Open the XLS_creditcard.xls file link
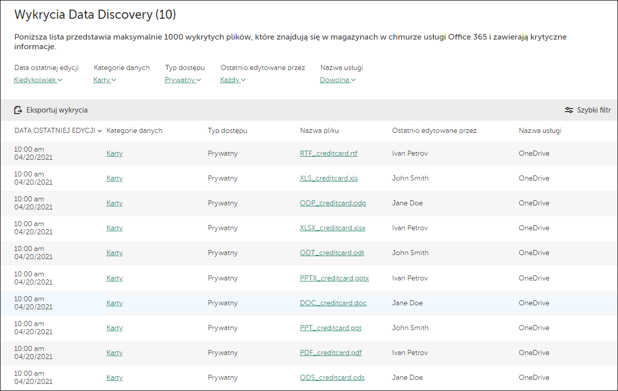 (x=329, y=178)
